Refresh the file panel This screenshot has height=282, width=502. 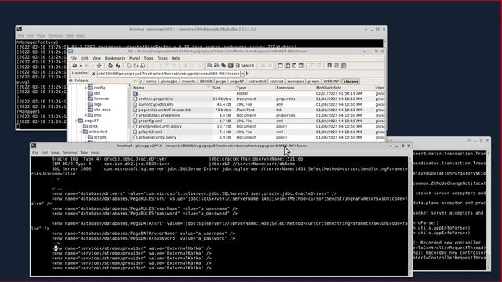[x=118, y=66]
